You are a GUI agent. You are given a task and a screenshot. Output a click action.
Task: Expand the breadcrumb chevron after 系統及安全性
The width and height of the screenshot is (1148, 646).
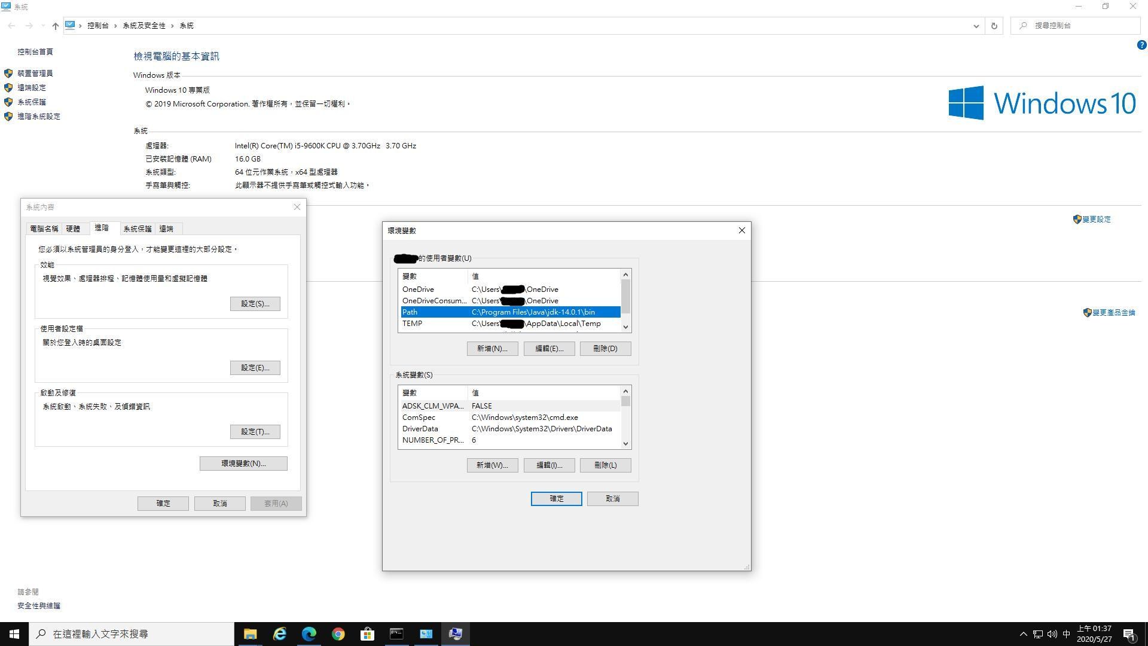click(172, 26)
